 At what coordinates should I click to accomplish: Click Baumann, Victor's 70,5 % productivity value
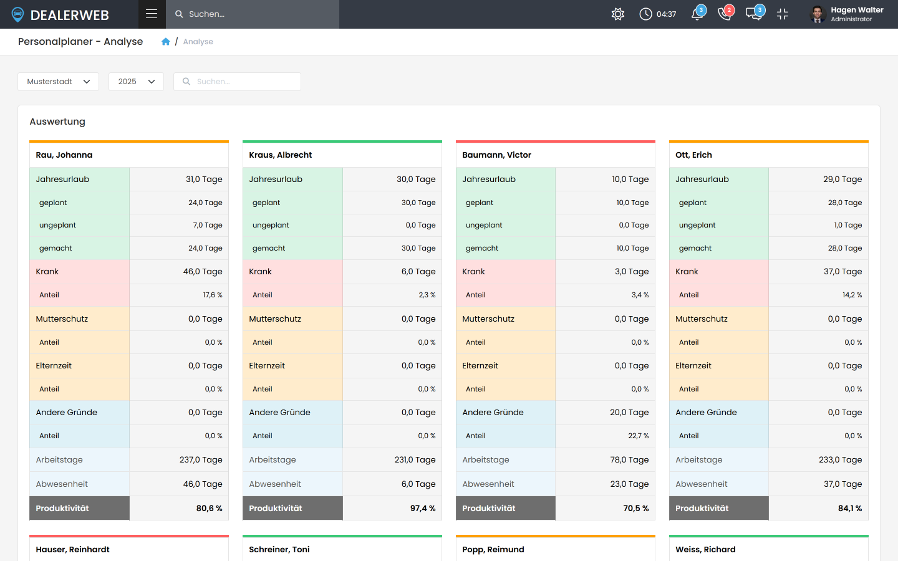pos(636,508)
